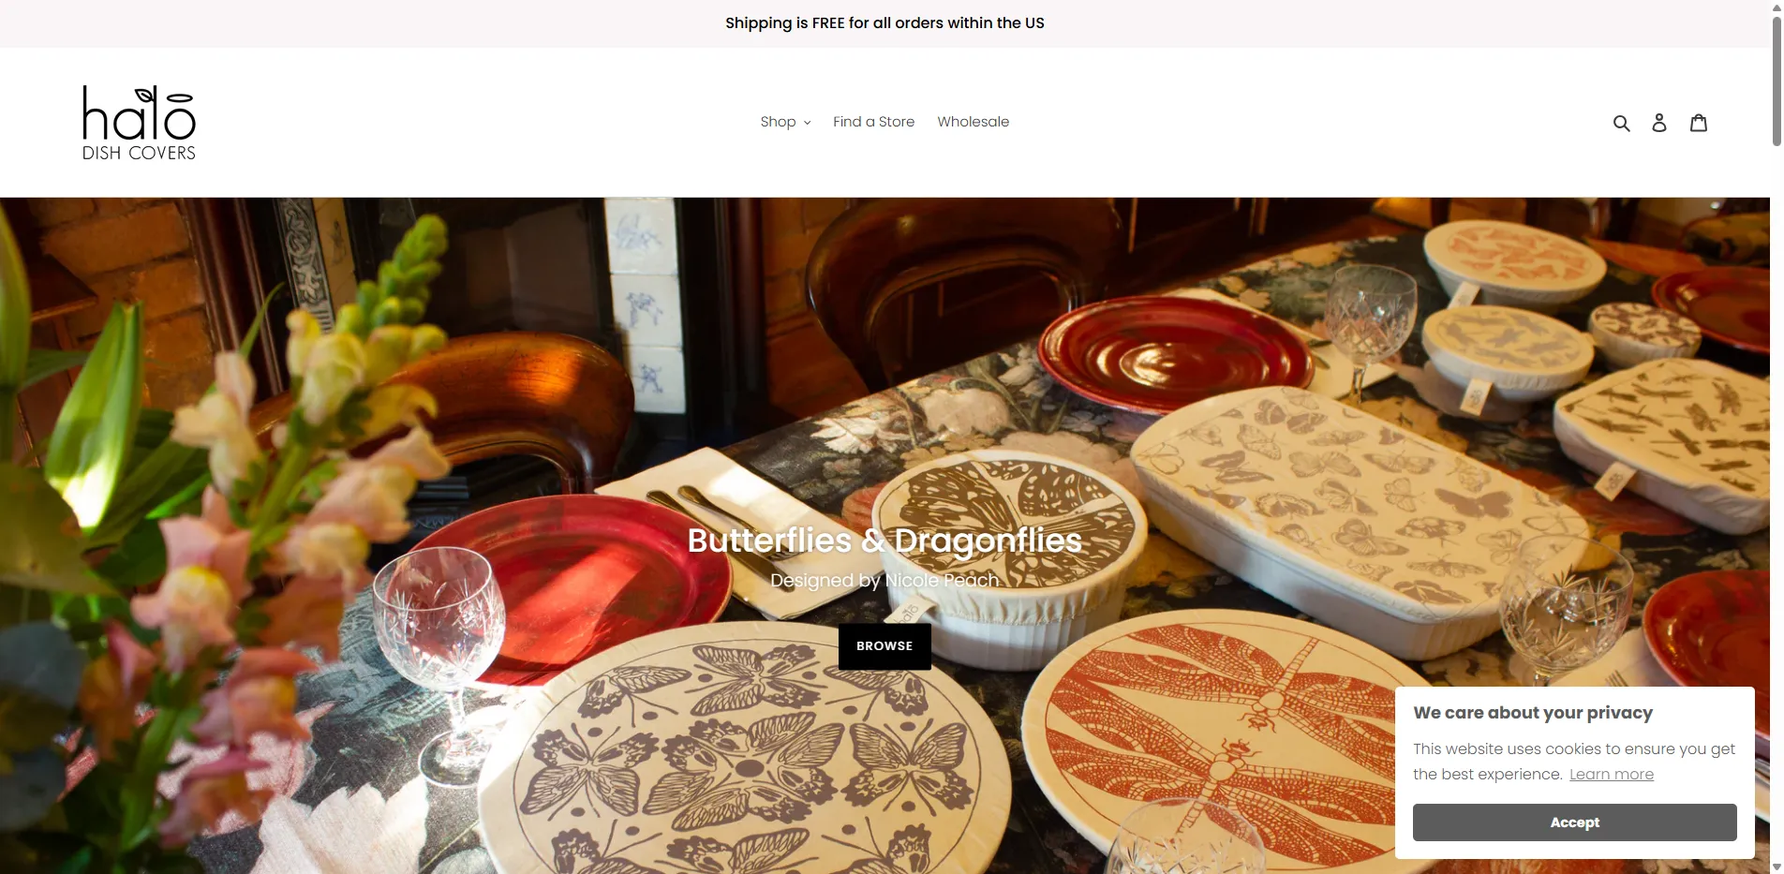Click the scrollbar down arrow
1784x874 pixels.
1777,867
